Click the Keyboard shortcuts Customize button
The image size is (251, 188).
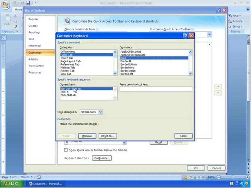pos(102,158)
